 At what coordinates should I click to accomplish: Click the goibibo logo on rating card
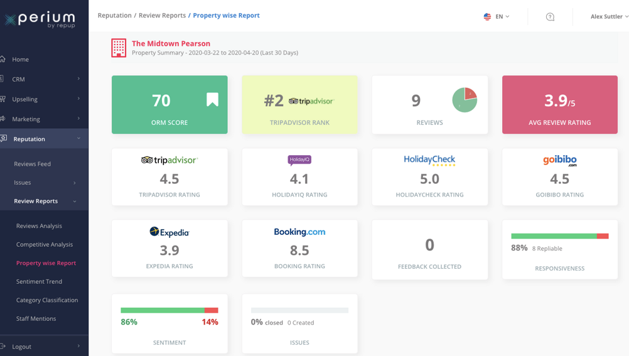coord(559,161)
